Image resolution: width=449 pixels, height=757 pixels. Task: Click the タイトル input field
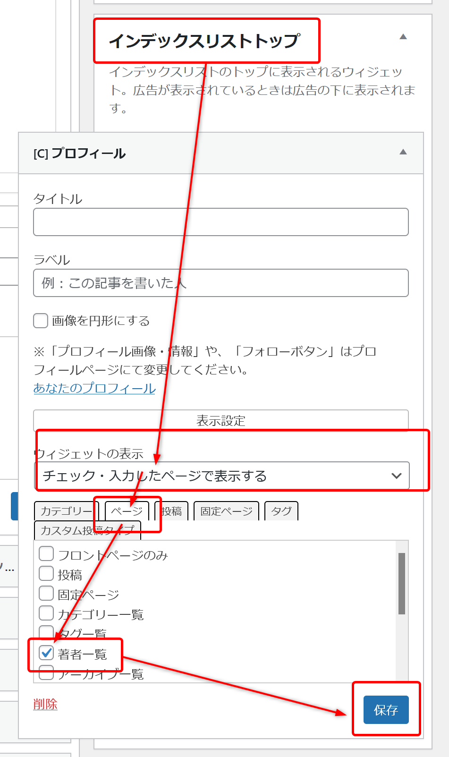tap(220, 222)
